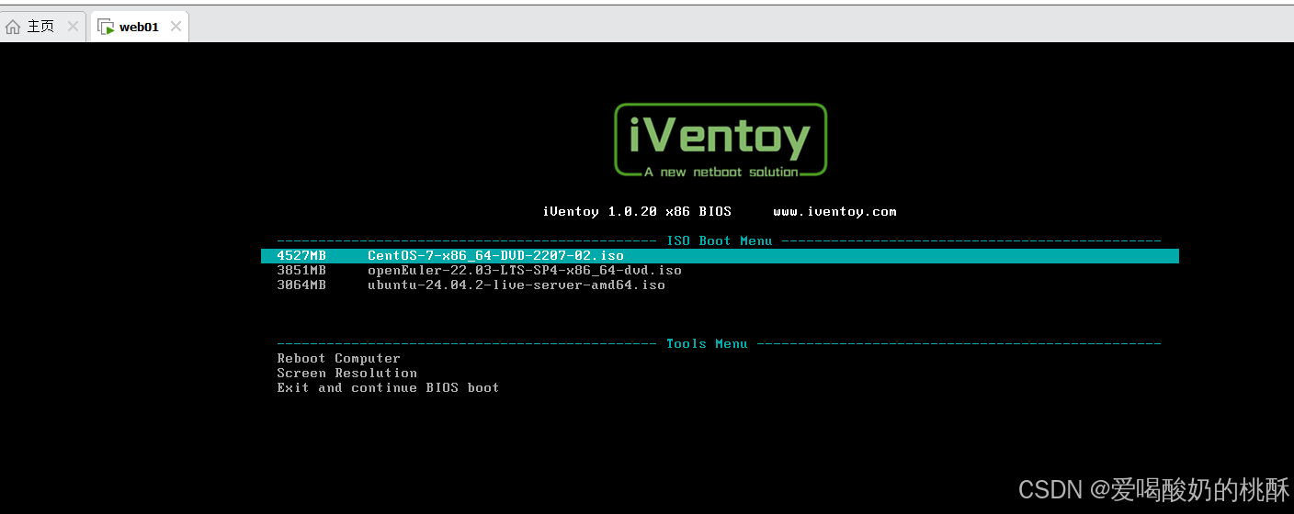
Task: Open Screen Resolution tool option
Action: 347,374
